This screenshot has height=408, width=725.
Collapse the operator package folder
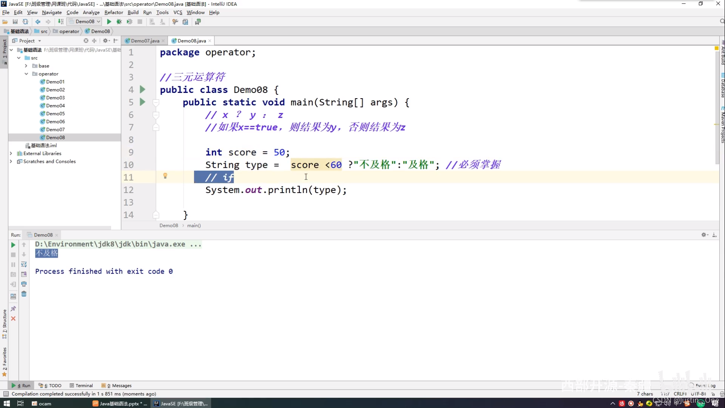click(26, 74)
